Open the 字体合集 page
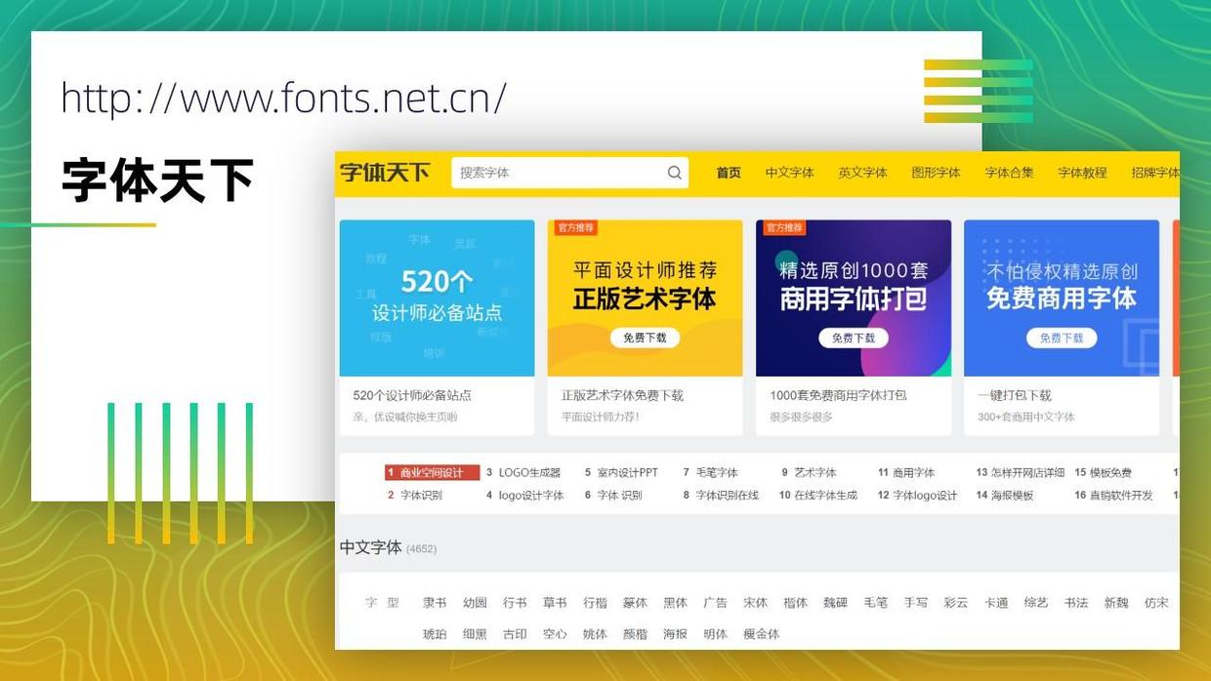 tap(1009, 172)
